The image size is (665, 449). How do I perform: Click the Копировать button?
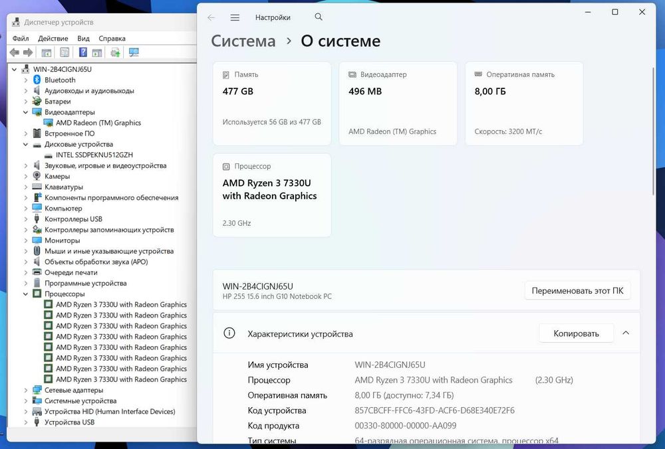(576, 333)
